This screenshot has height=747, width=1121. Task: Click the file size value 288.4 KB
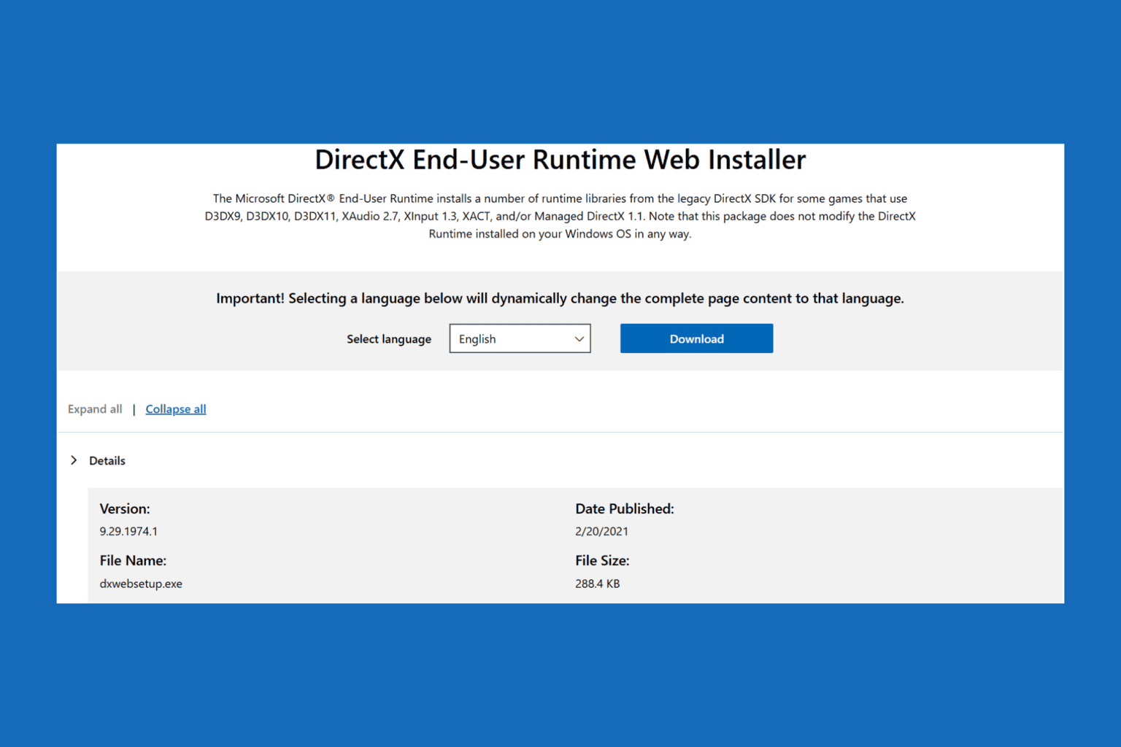coord(597,584)
